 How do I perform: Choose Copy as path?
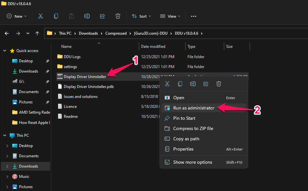pyautogui.click(x=204, y=139)
